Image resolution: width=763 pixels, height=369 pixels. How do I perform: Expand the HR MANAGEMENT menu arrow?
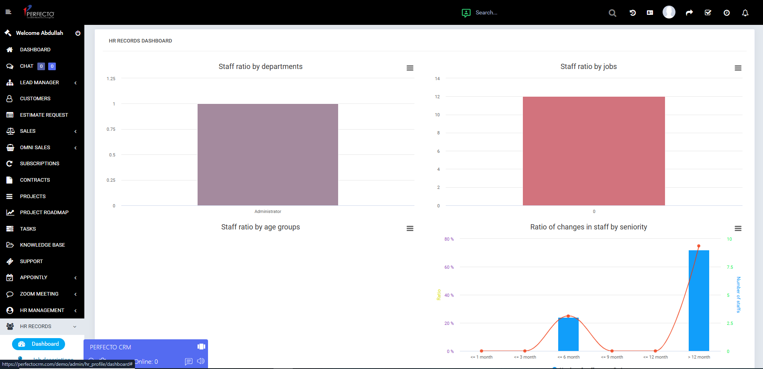(75, 310)
